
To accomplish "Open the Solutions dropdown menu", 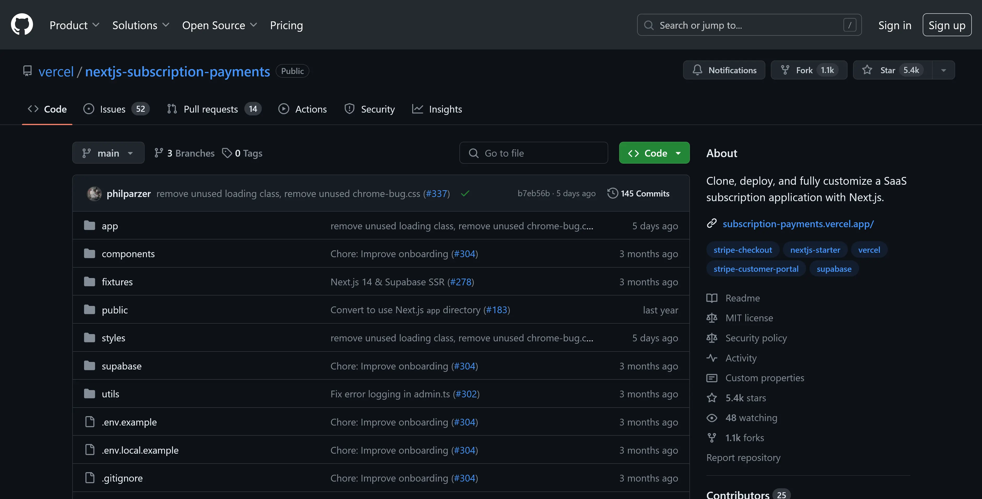I will click(141, 25).
